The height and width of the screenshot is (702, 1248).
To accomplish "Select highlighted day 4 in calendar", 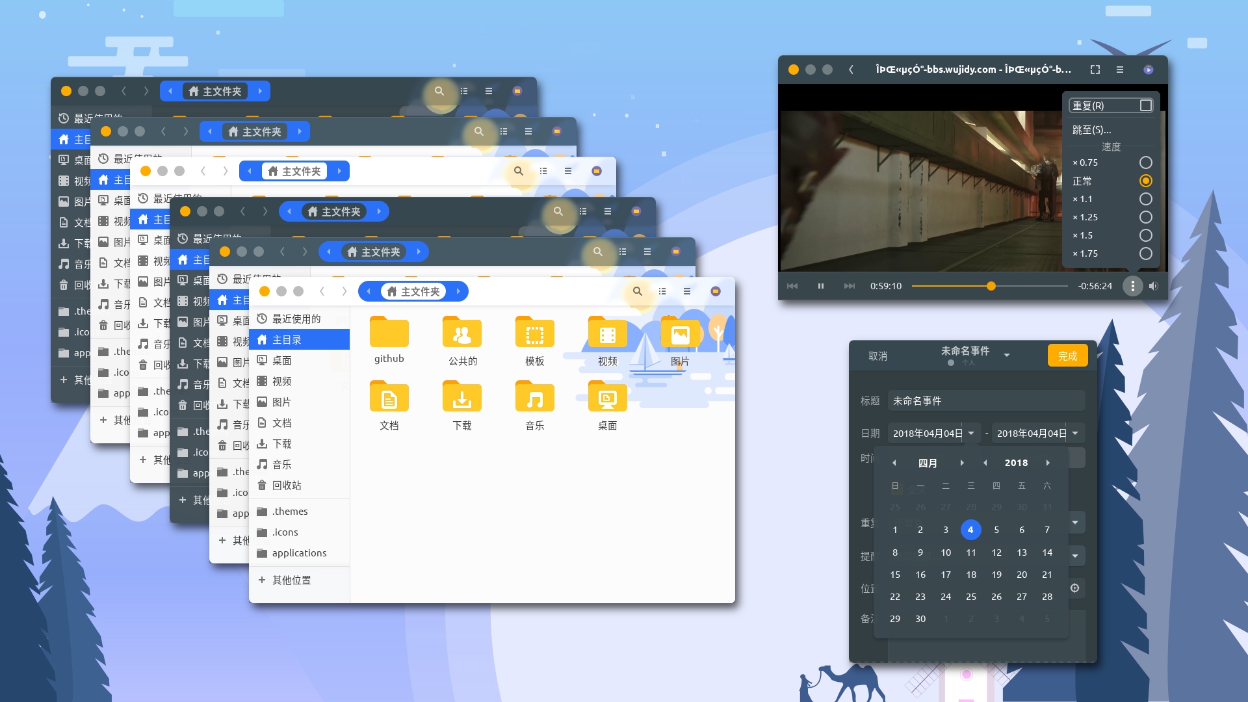I will point(970,530).
